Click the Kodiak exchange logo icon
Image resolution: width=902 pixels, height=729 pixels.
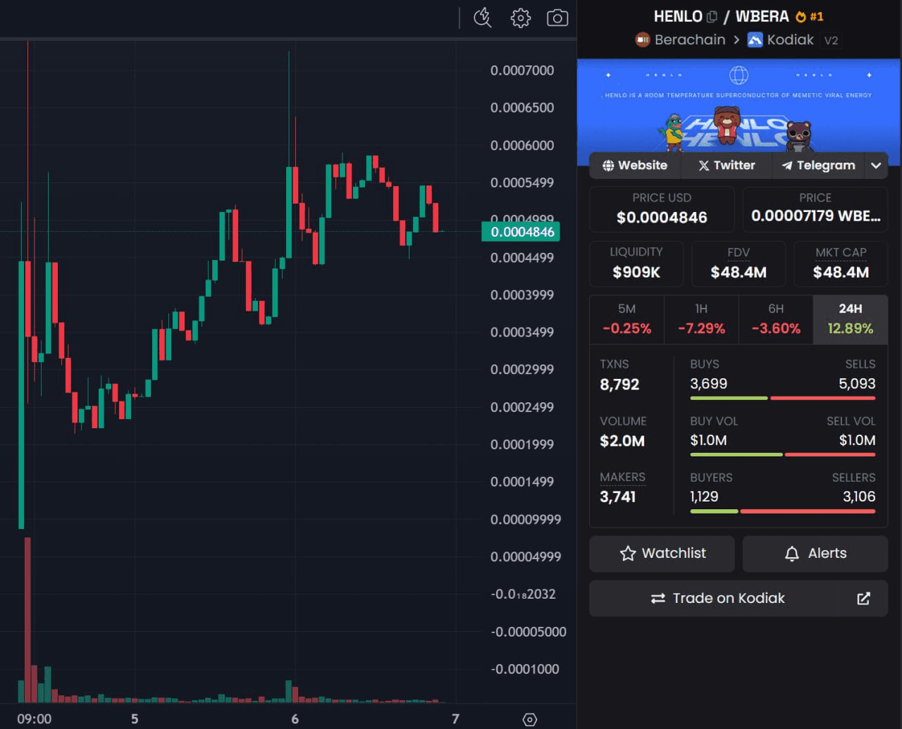coord(755,40)
